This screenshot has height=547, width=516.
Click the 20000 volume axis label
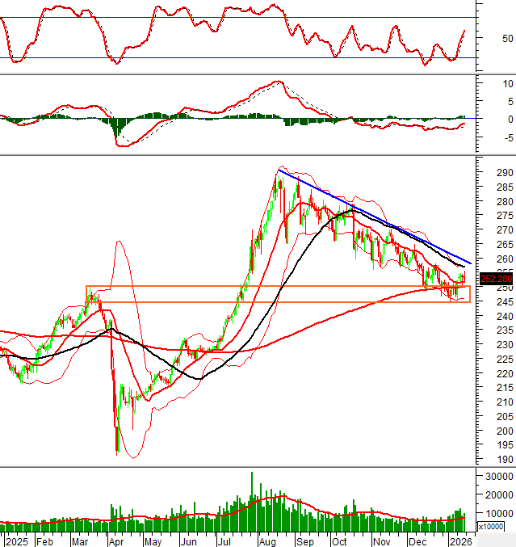click(499, 495)
